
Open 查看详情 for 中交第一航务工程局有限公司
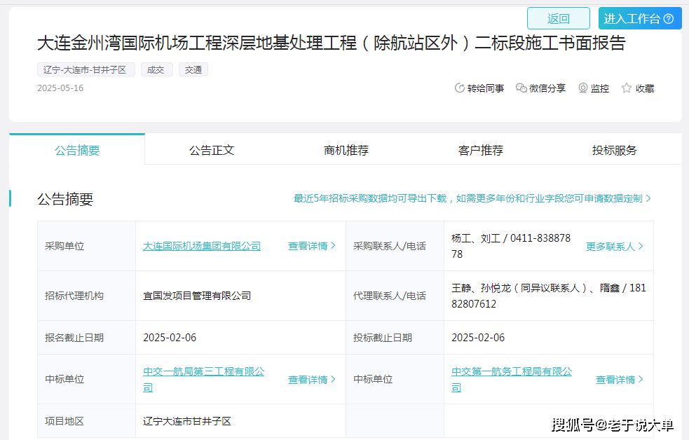619,380
